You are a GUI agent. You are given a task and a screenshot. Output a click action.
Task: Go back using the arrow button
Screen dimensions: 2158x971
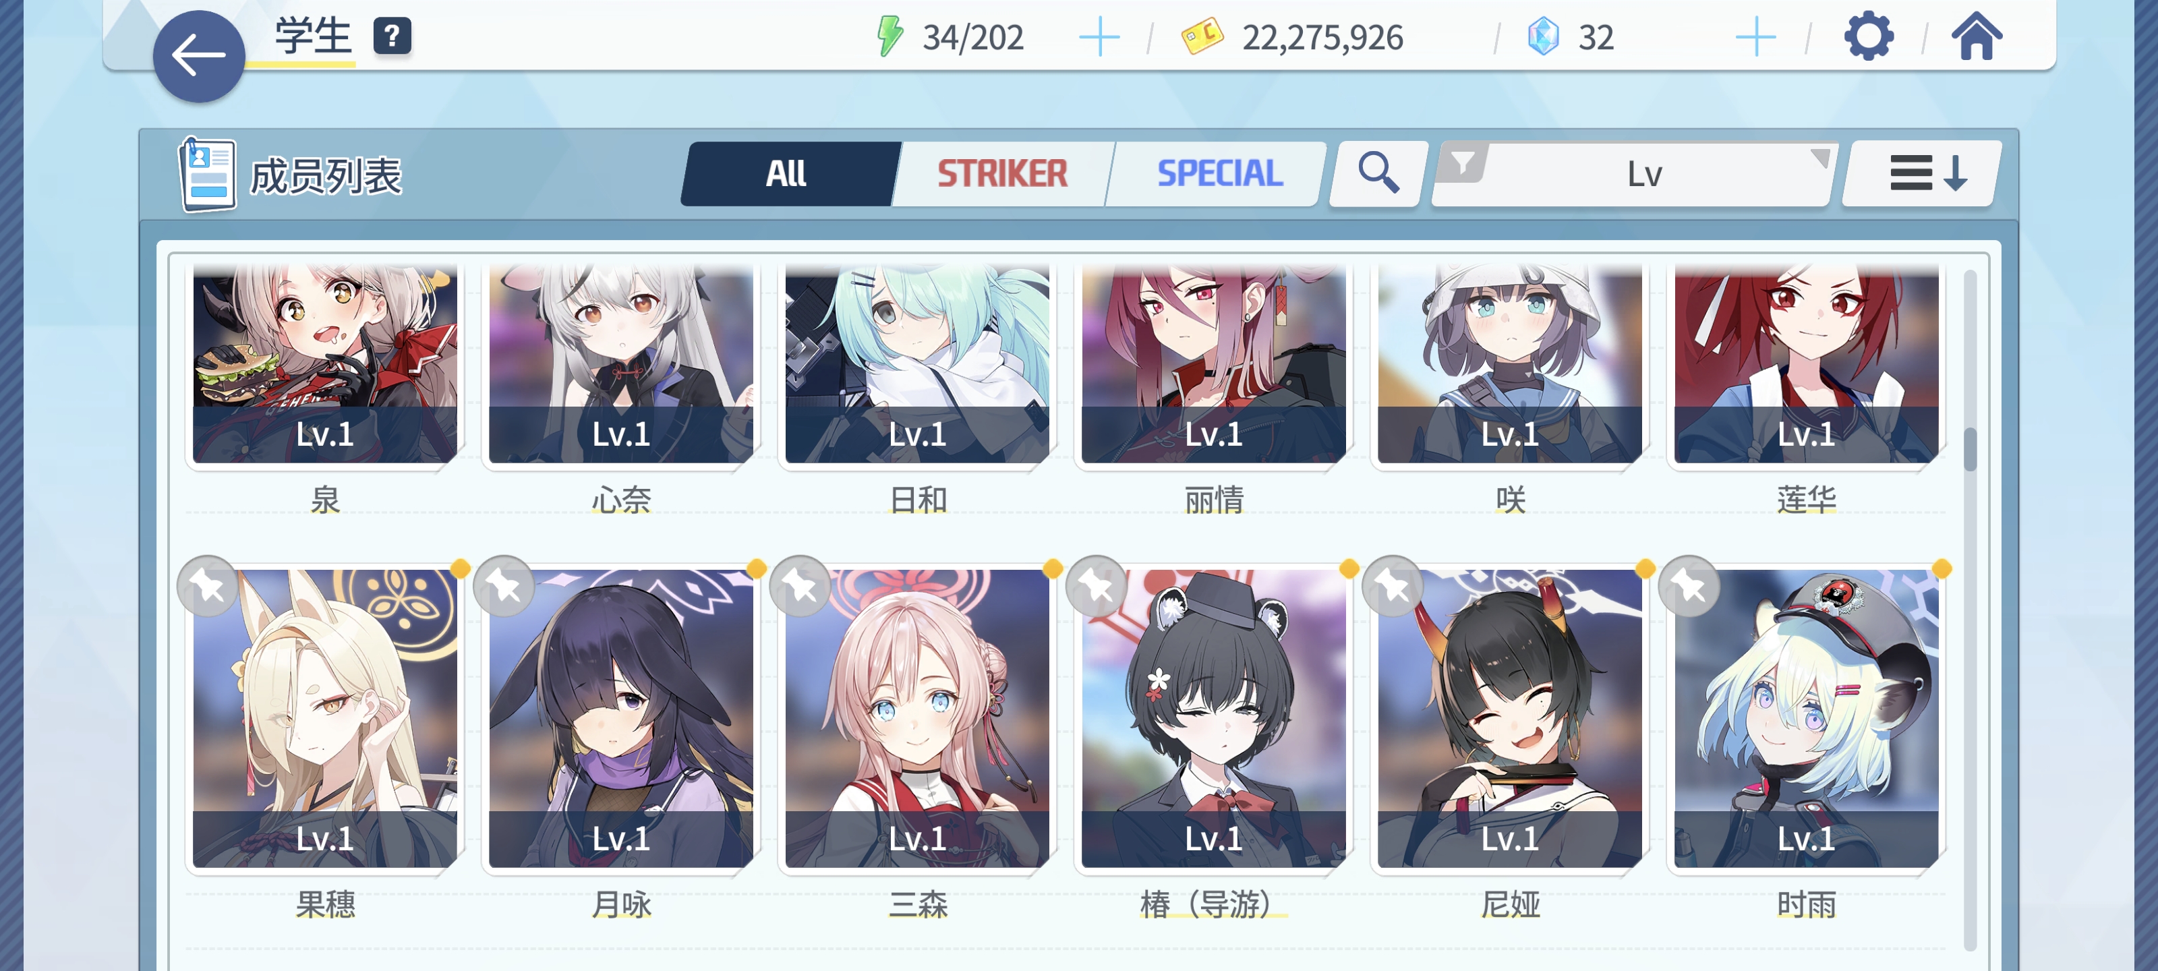198,56
